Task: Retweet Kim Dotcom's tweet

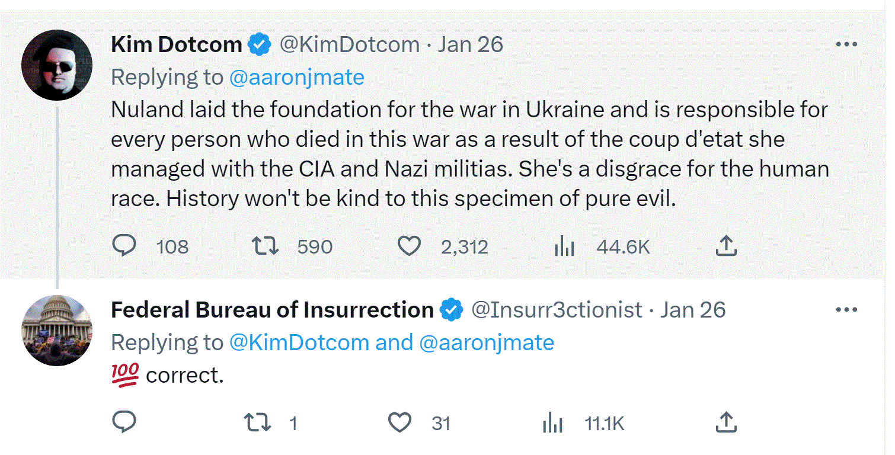Action: point(266,246)
